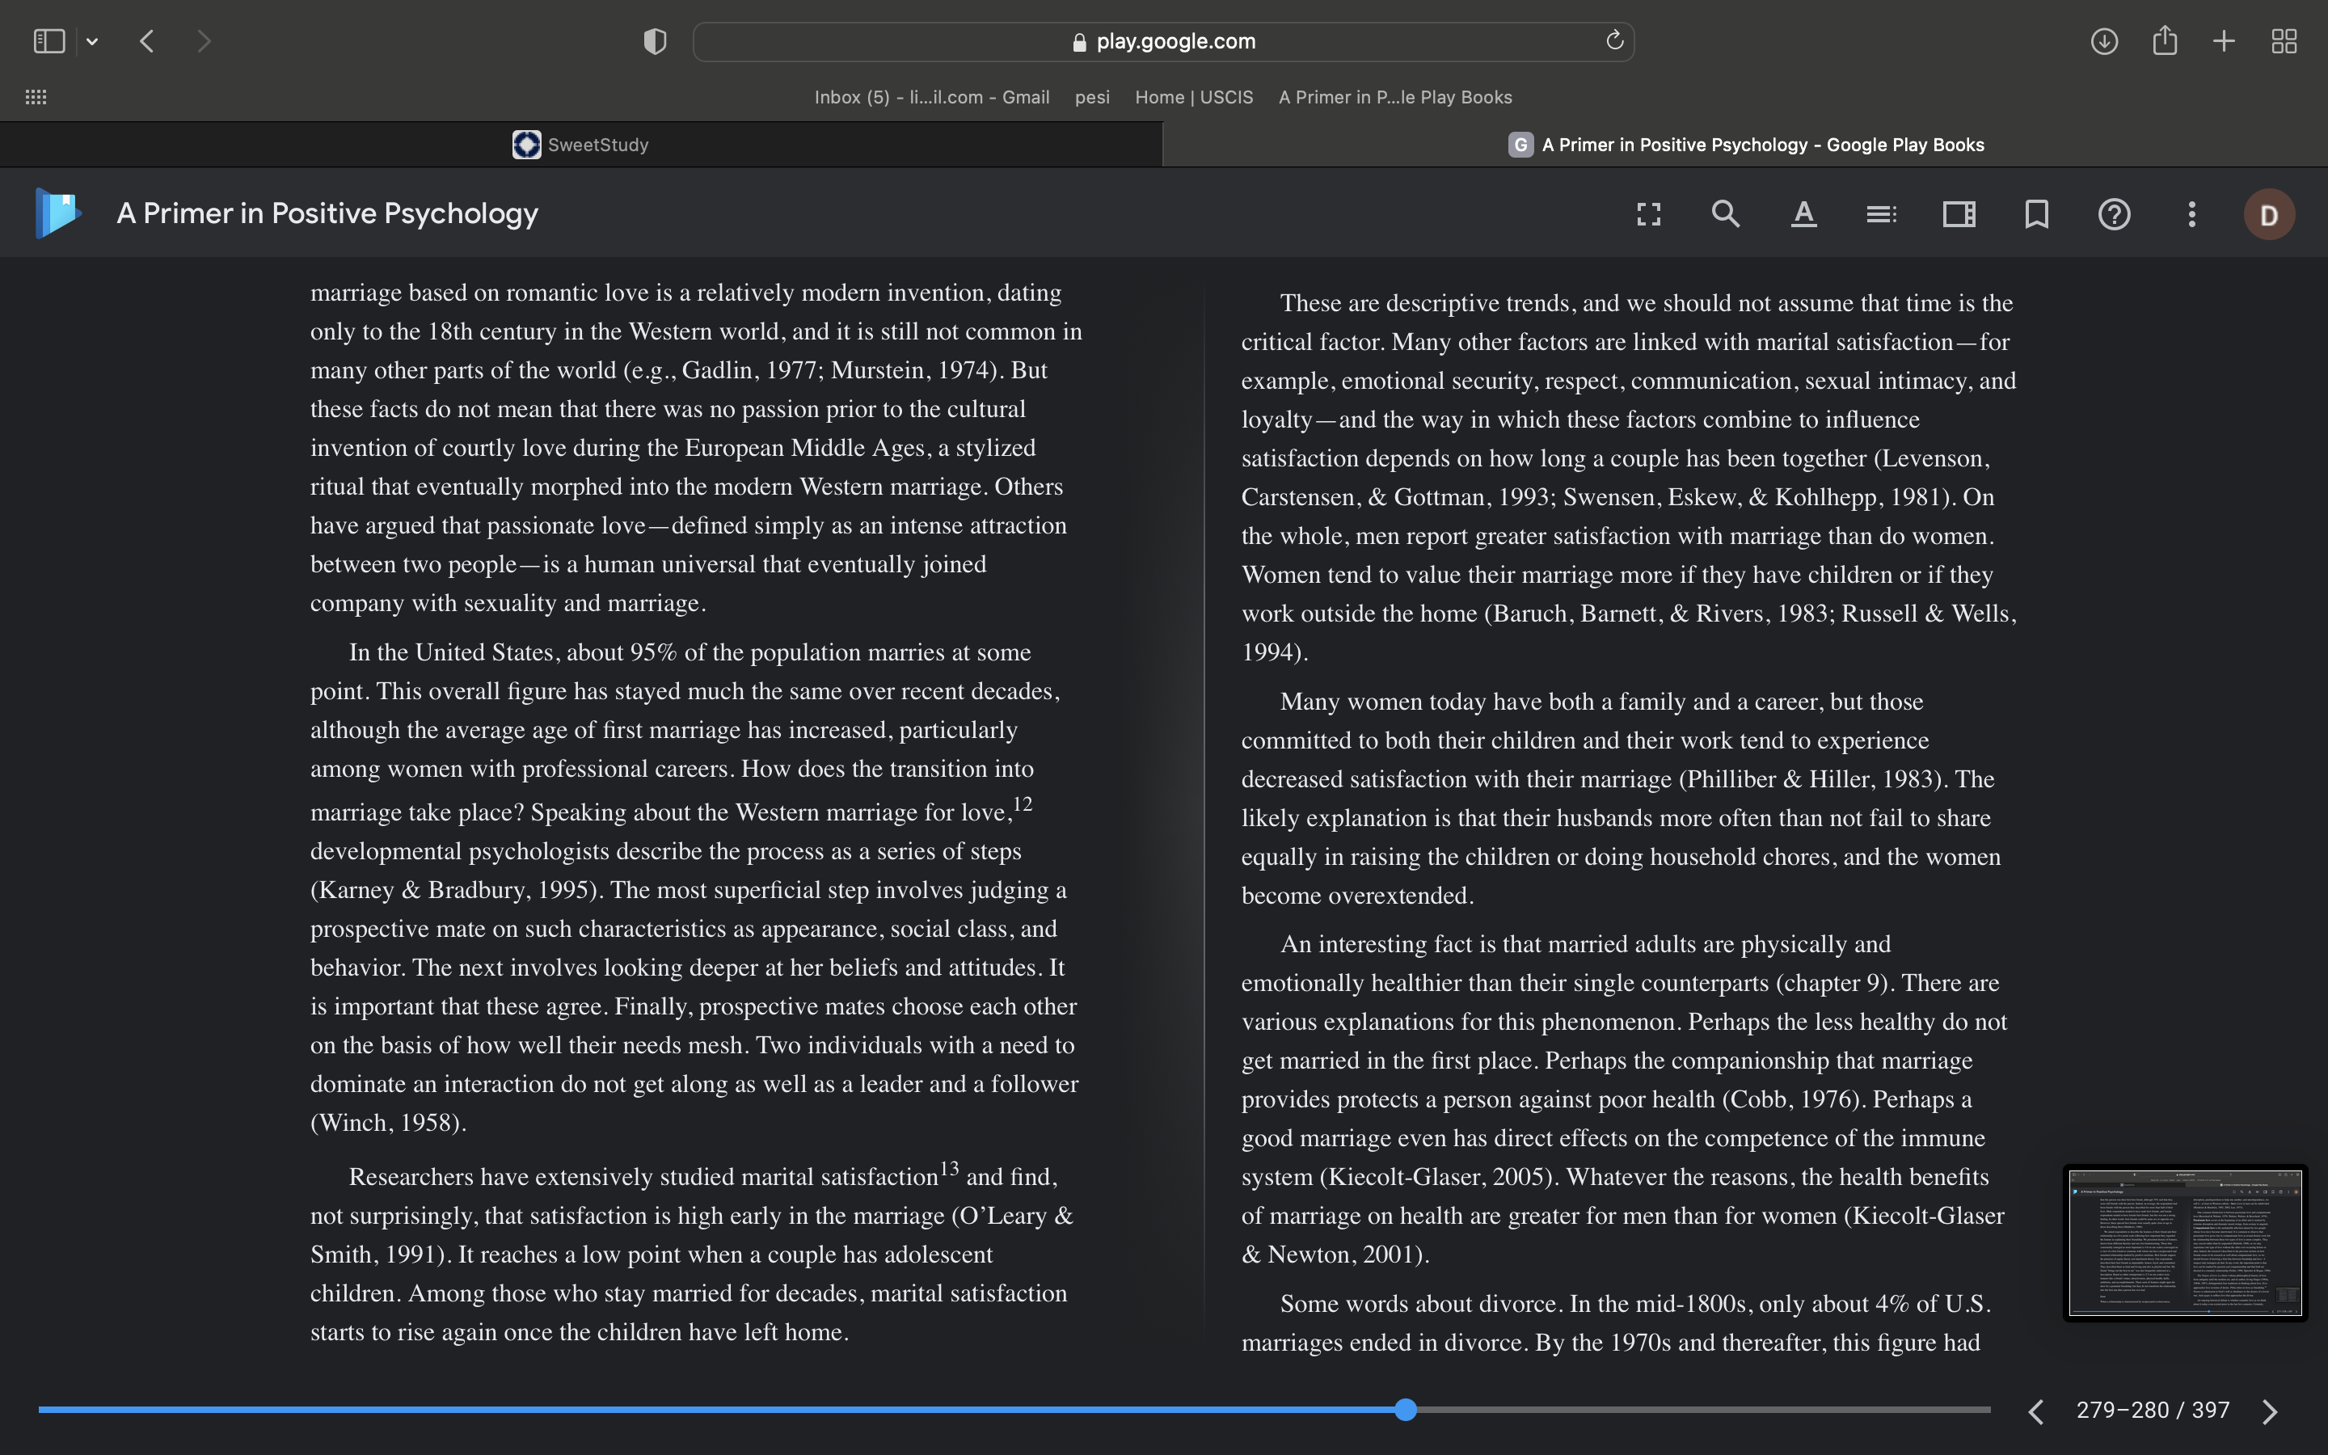This screenshot has width=2328, height=1455.
Task: Click footnote 13 superscript
Action: tap(948, 1168)
